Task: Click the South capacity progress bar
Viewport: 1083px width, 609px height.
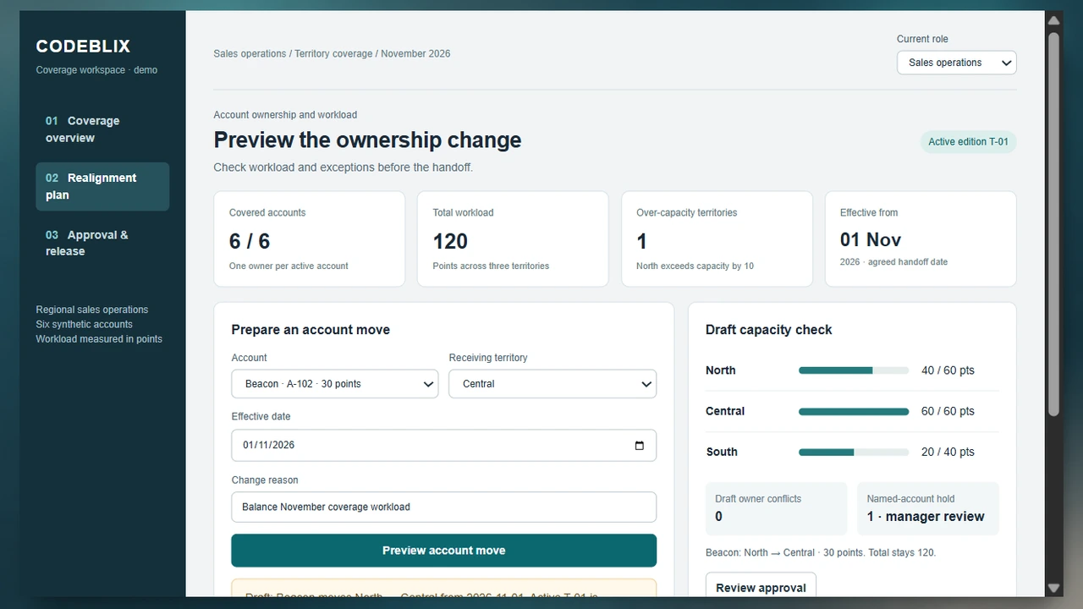Action: point(854,453)
